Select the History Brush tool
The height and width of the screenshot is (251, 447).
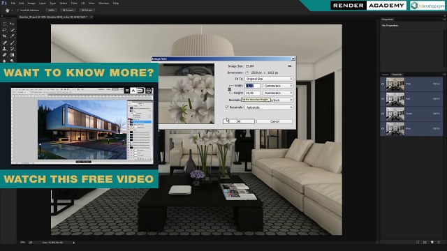[x=12, y=49]
